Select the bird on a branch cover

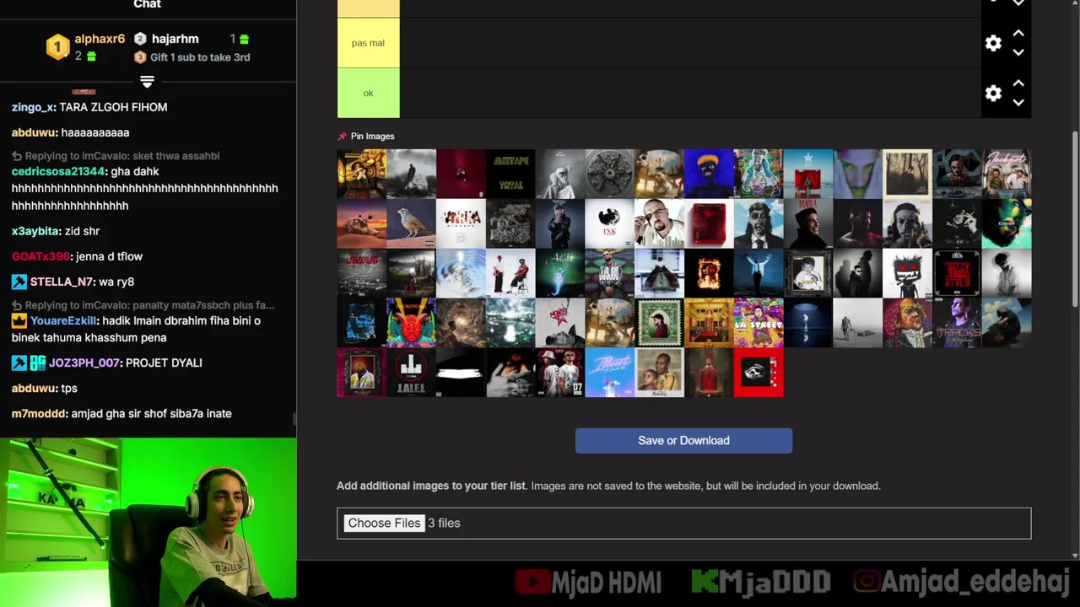(x=411, y=223)
